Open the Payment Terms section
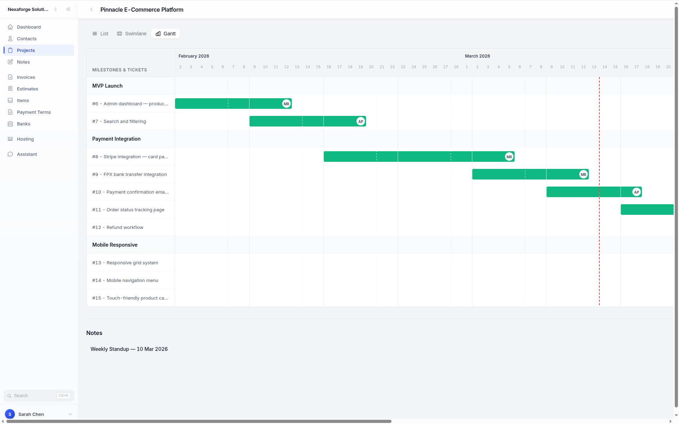The height and width of the screenshot is (424, 679). [34, 112]
